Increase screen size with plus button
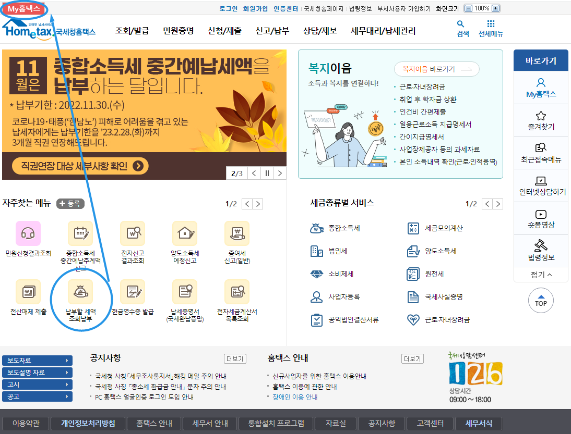This screenshot has width=571, height=434. (495, 8)
